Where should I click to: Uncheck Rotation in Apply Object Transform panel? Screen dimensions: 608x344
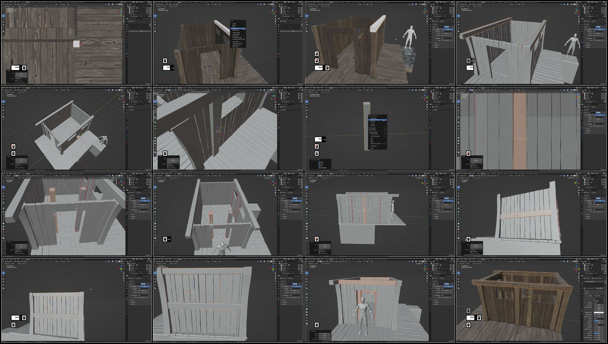(319, 164)
